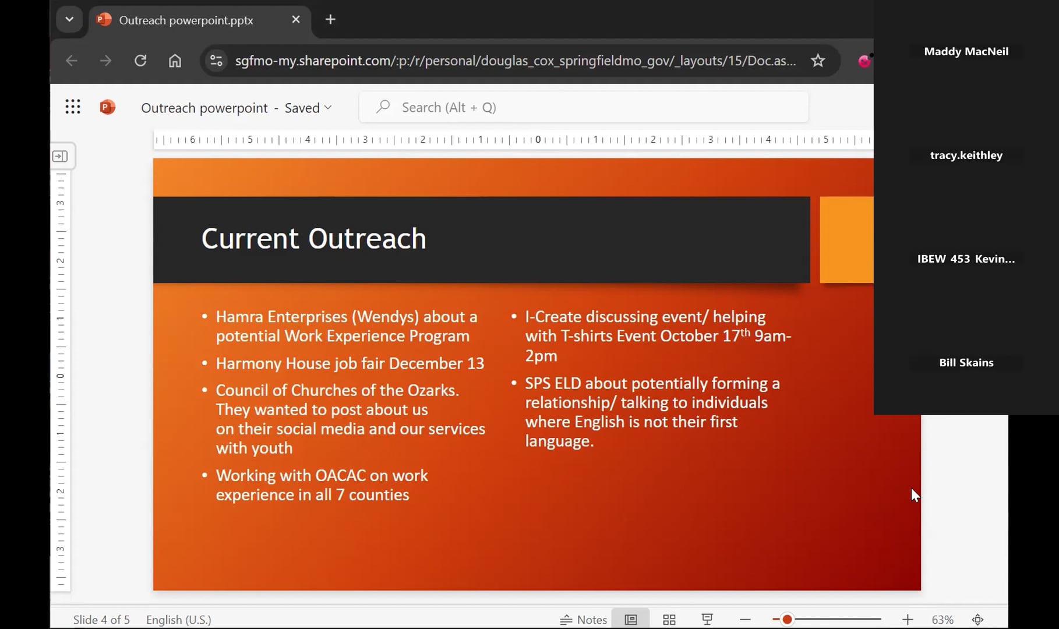Open the Saved status dropdown
The image size is (1059, 629).
pos(308,108)
